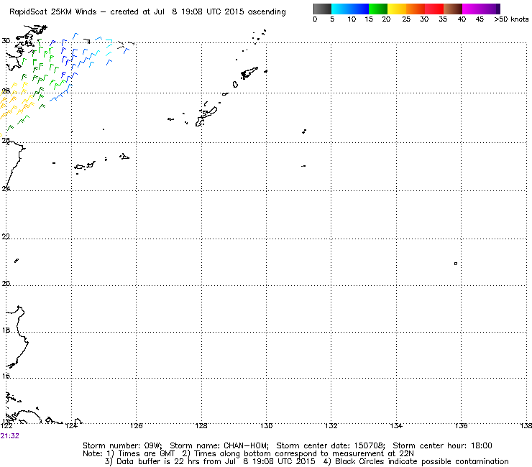Click the "Storm center hour: 18:00" text

(x=442, y=445)
